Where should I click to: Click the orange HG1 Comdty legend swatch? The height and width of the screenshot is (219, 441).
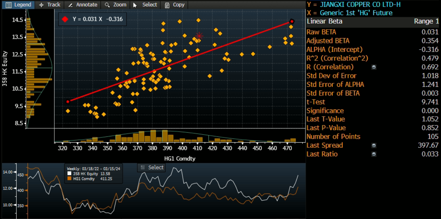(x=70, y=179)
